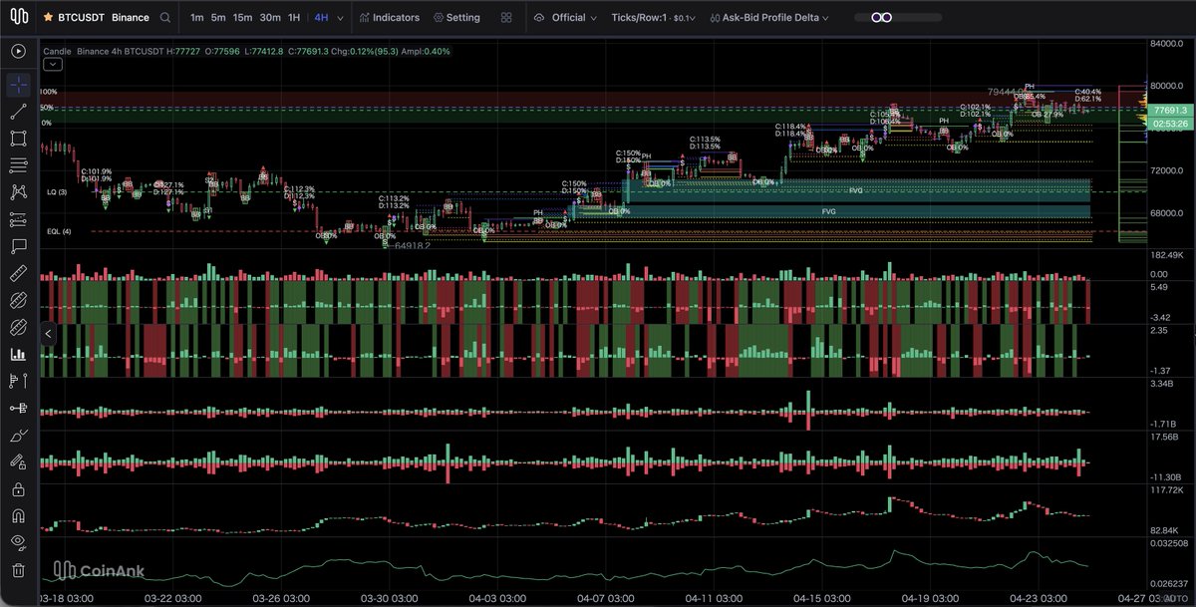Screen dimensions: 1196x607
Task: Open the bar chart statistics tool
Action: pyautogui.click(x=18, y=354)
